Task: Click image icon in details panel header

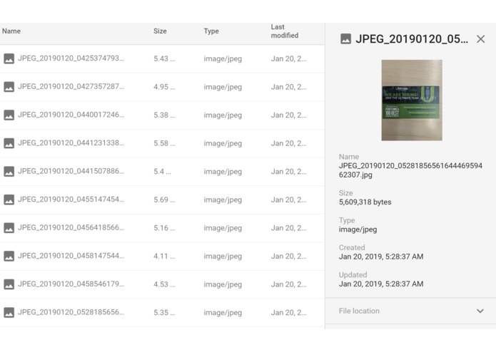Action: click(345, 38)
